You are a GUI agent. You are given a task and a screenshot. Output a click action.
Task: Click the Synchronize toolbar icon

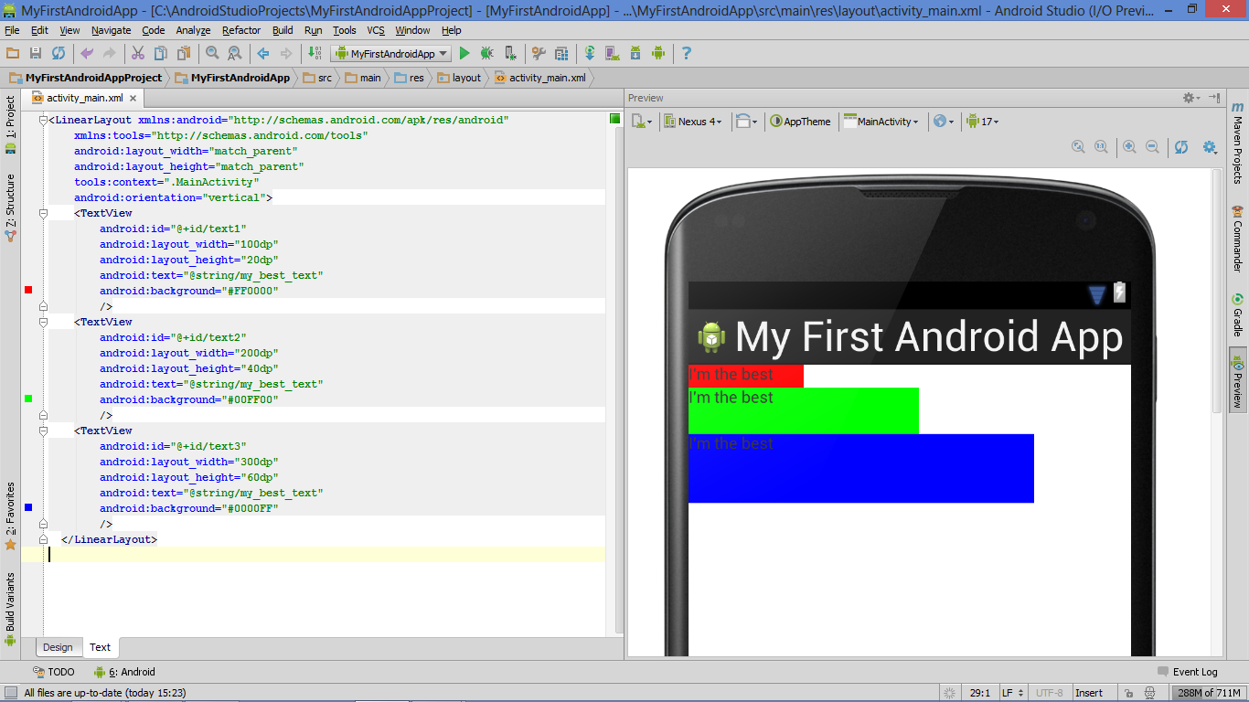pos(59,54)
